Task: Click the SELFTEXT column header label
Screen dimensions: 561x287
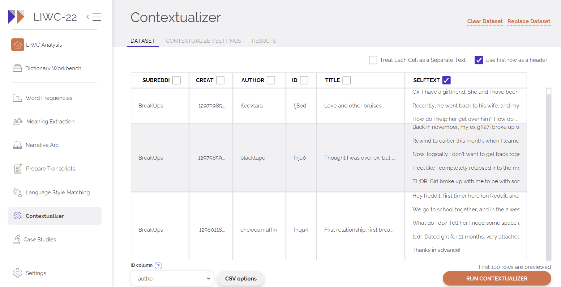Action: pyautogui.click(x=426, y=80)
